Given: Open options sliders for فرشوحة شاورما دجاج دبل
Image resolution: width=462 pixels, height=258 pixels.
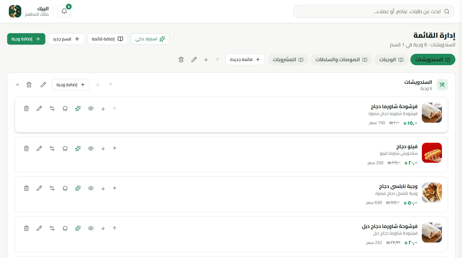Looking at the screenshot, I should coord(52,228).
